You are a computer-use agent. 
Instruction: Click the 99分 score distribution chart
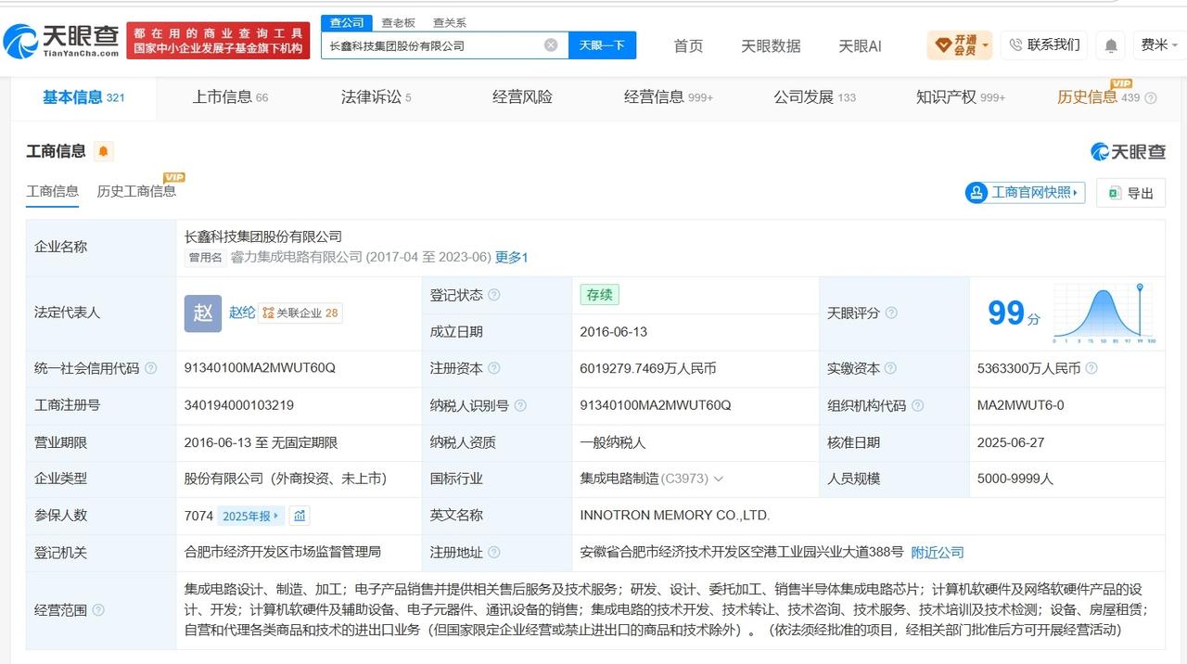[1103, 313]
